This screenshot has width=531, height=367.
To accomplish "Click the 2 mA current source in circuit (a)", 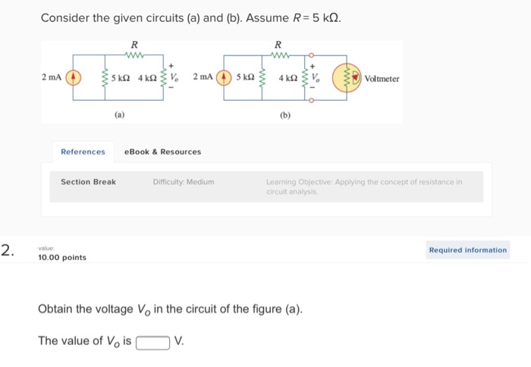I will (x=73, y=77).
